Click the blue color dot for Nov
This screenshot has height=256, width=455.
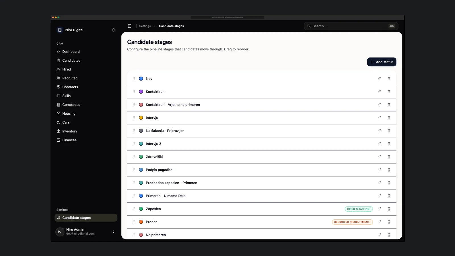pos(141,79)
